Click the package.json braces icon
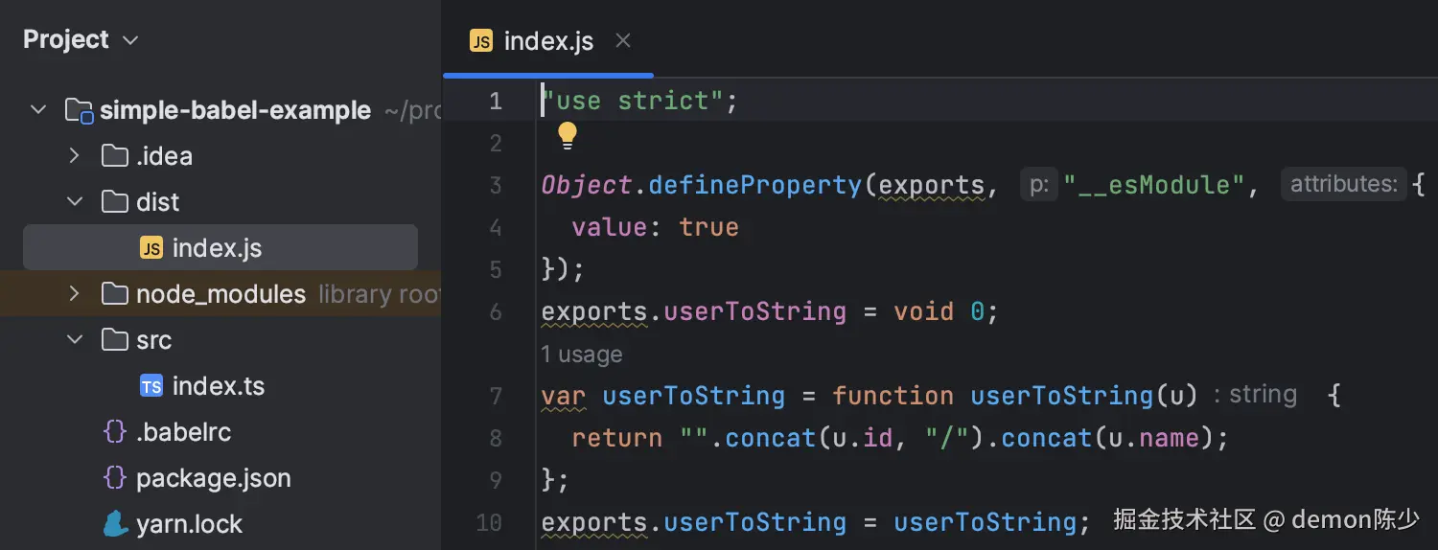The height and width of the screenshot is (550, 1438). coord(115,478)
